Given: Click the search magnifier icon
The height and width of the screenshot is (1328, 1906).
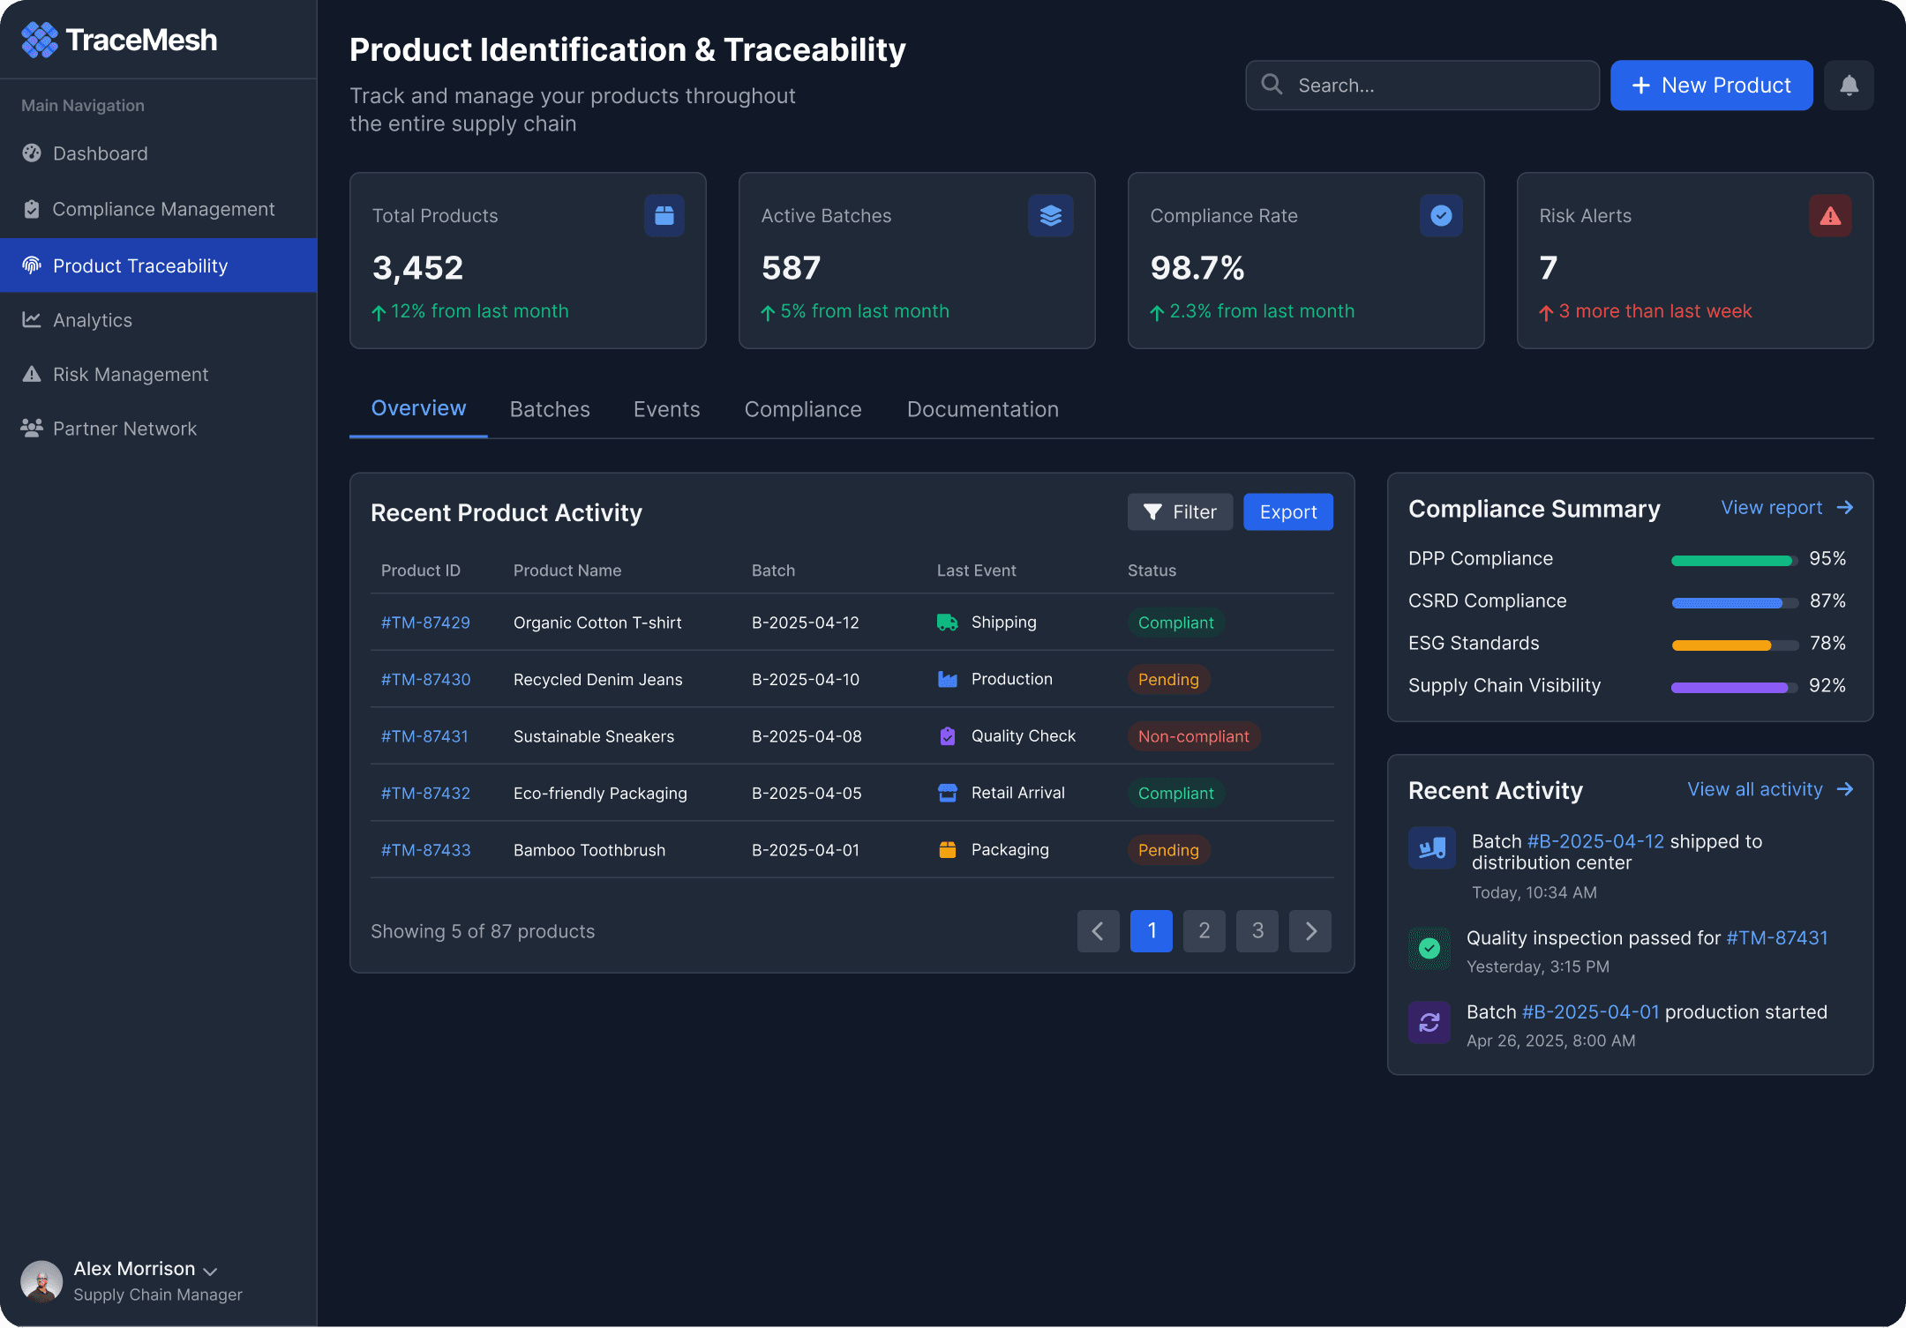Looking at the screenshot, I should coord(1272,85).
